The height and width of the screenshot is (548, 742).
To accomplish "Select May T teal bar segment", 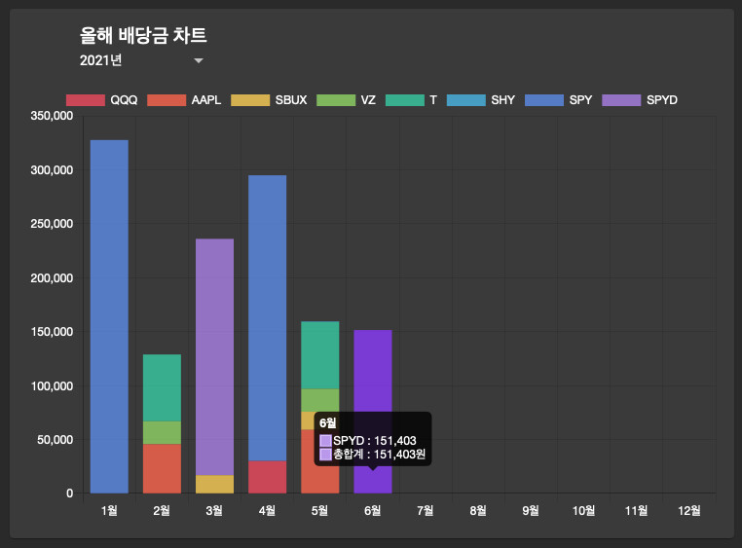I will [320, 355].
